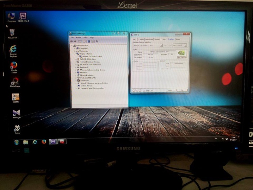Click the volume speaker tray icon
The image size is (253, 190).
coord(223,139)
